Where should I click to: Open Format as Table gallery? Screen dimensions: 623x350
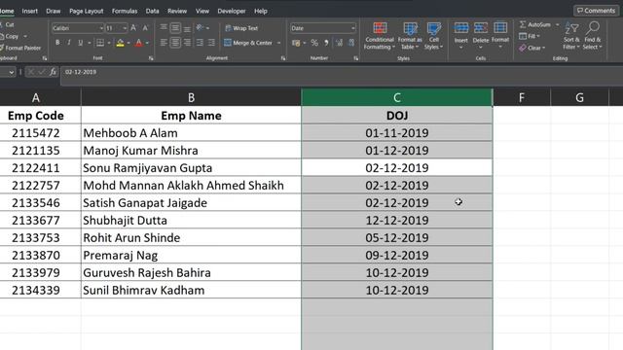pyautogui.click(x=410, y=36)
